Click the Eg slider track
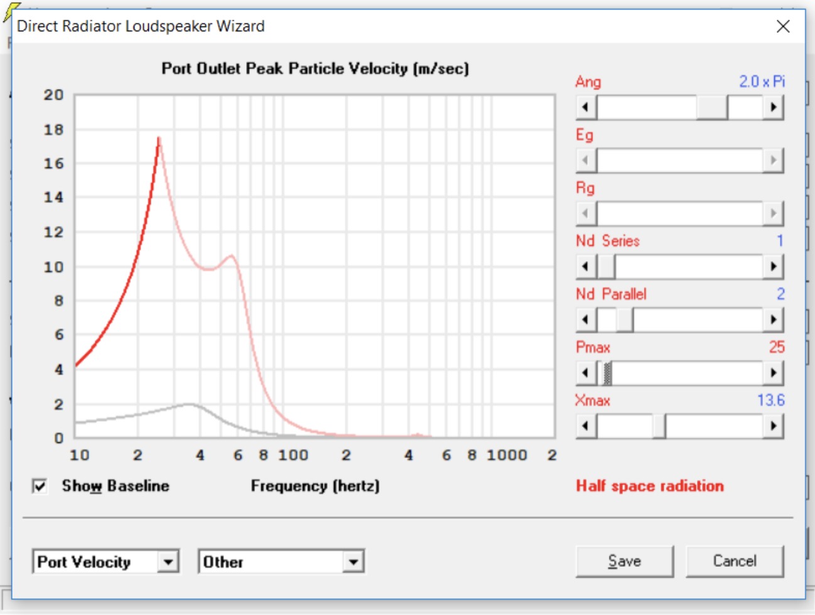This screenshot has height=615, width=815. tap(679, 161)
